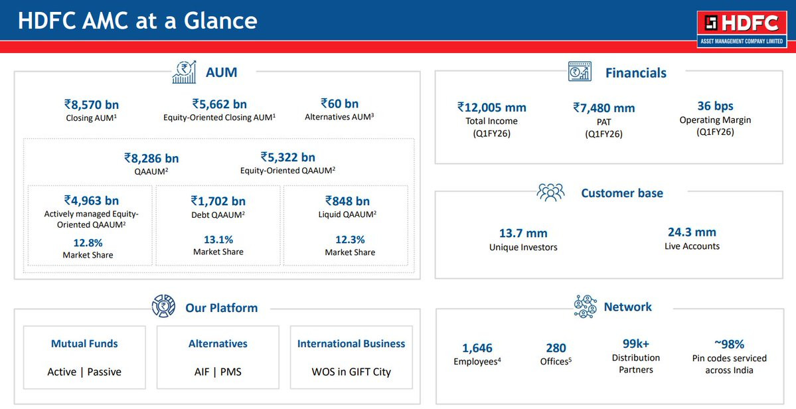Click the Financials section icon
The width and height of the screenshot is (796, 409).
click(x=580, y=72)
